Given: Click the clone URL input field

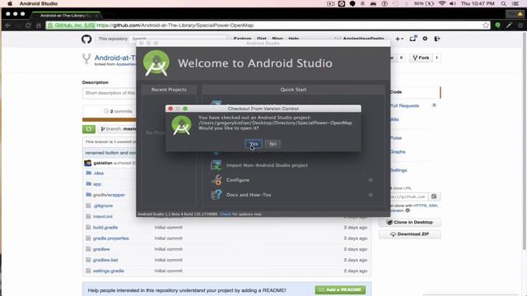Looking at the screenshot, I should (408, 197).
